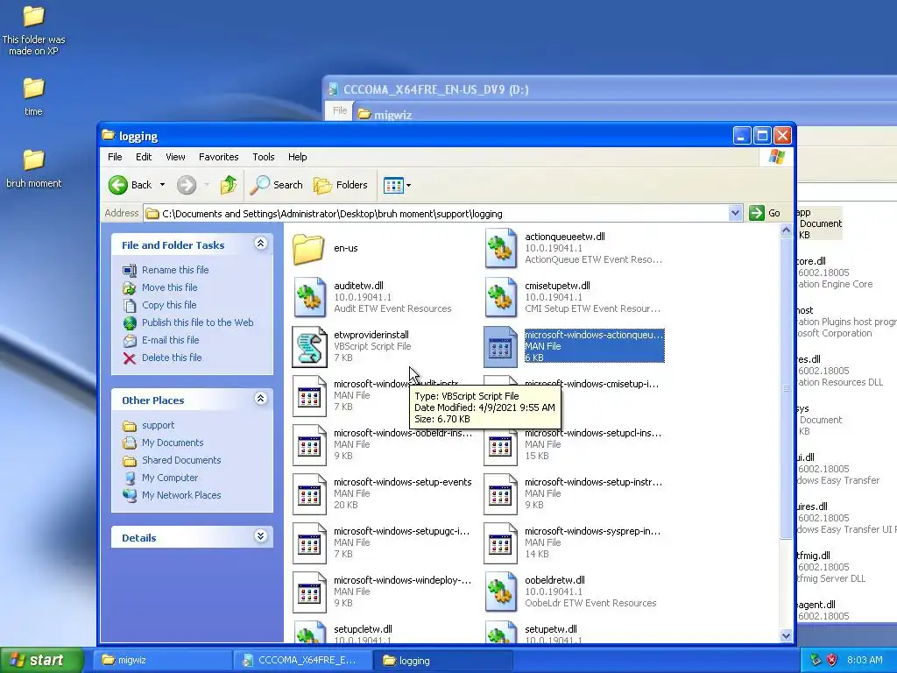Open the Tools menu
Image resolution: width=897 pixels, height=673 pixels.
(x=263, y=157)
